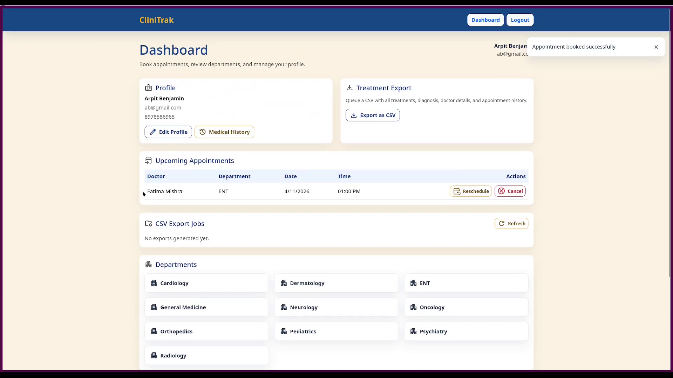
Task: Open the Orthopedics department card
Action: [x=207, y=331]
